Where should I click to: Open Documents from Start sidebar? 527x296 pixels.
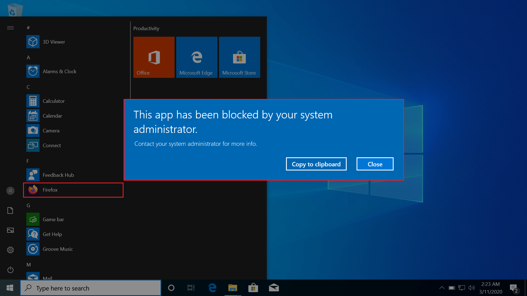point(10,210)
